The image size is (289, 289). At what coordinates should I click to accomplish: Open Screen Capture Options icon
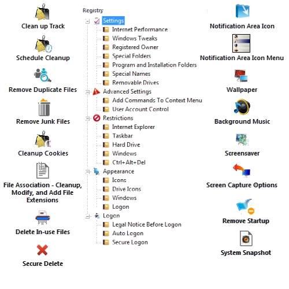click(x=242, y=171)
